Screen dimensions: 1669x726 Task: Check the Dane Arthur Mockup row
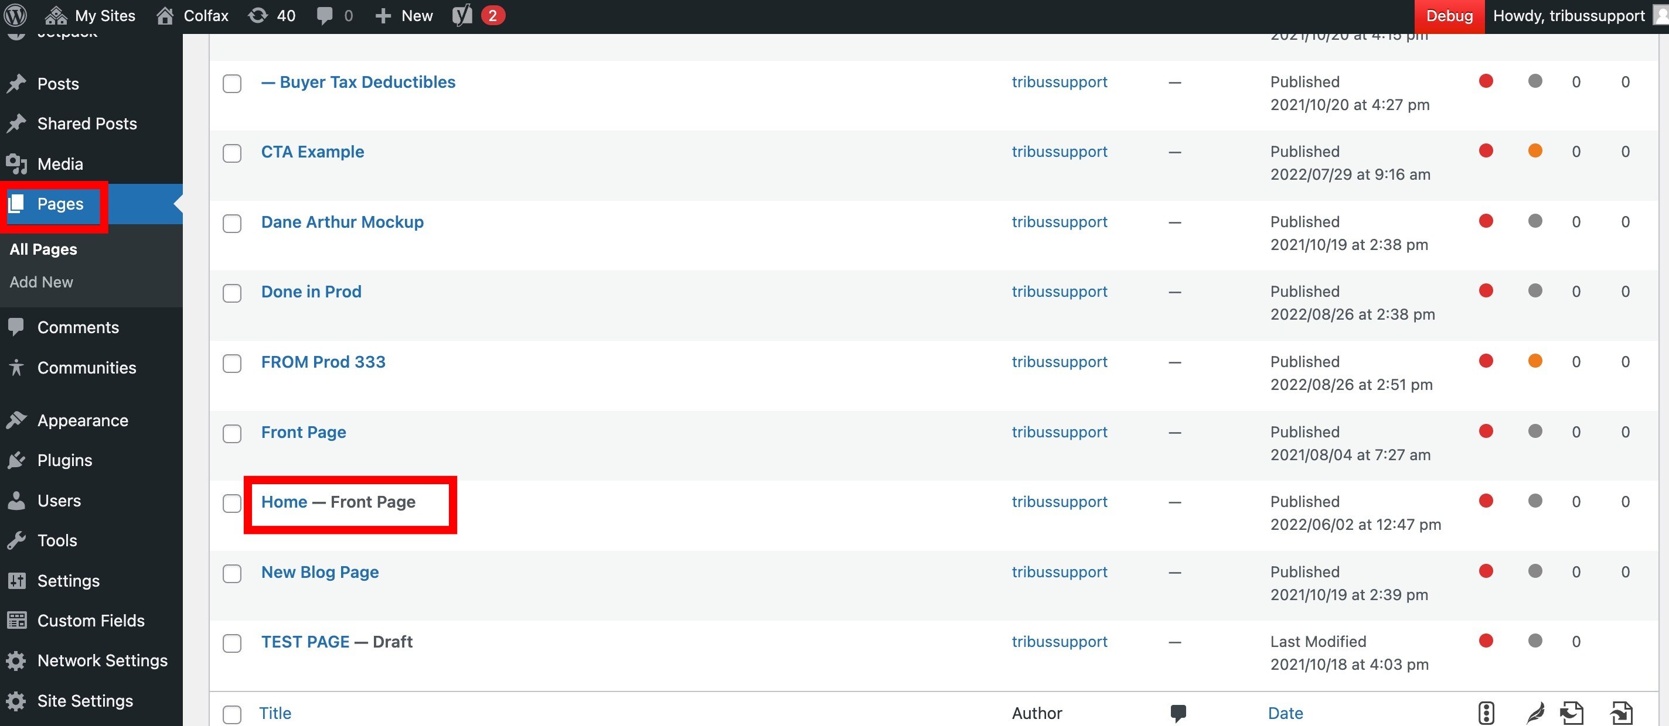click(x=232, y=223)
